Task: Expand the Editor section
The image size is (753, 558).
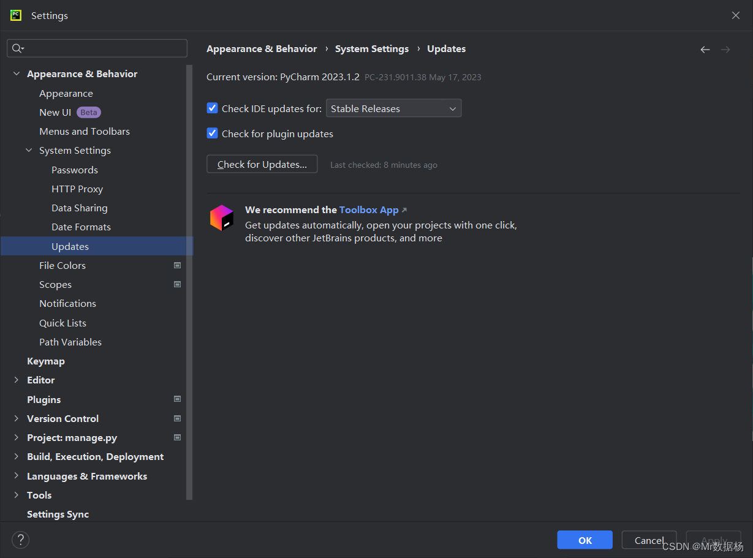Action: [16, 380]
